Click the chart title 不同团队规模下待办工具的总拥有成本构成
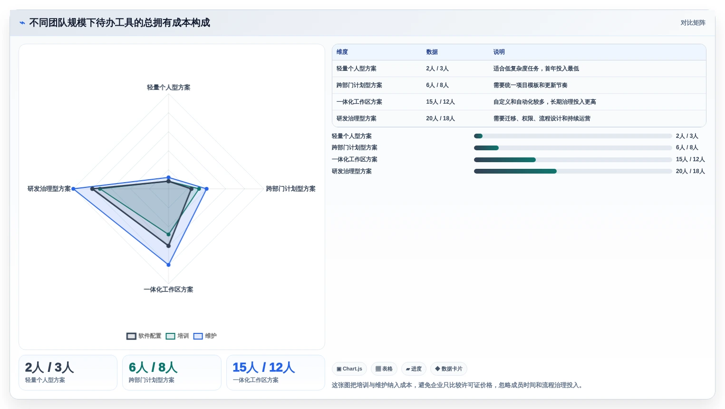The image size is (725, 409). 119,23
